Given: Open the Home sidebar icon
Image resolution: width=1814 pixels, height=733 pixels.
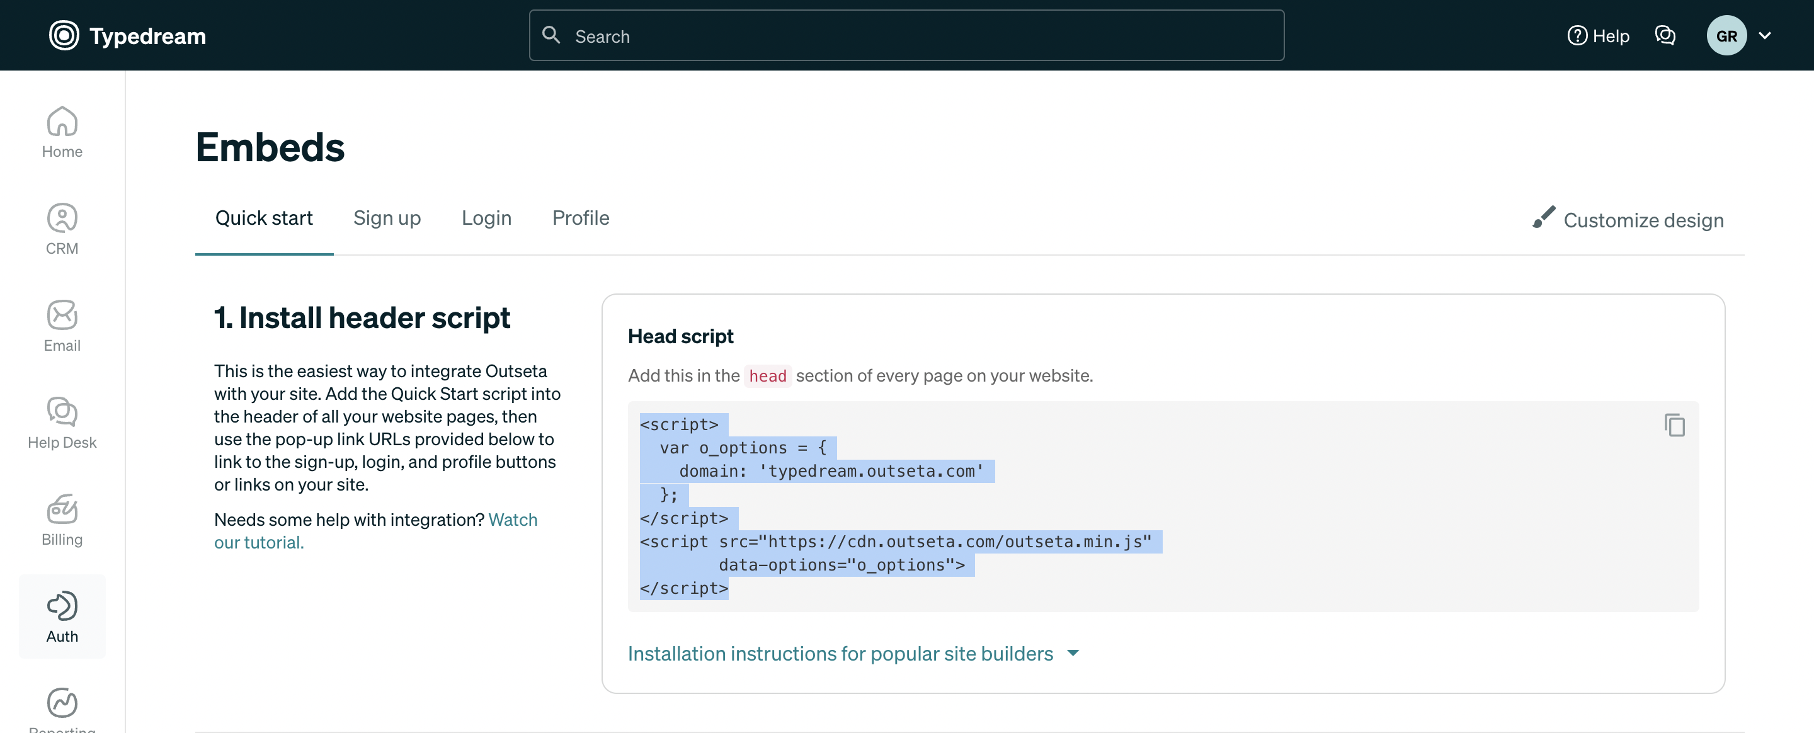Looking at the screenshot, I should 62,132.
